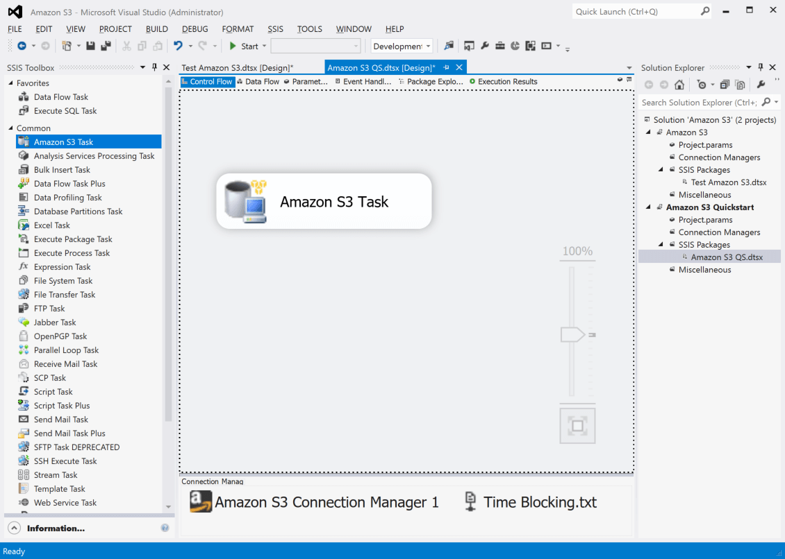The width and height of the screenshot is (785, 559).
Task: Click the search magnifier in Solution Explorer
Action: (x=766, y=102)
